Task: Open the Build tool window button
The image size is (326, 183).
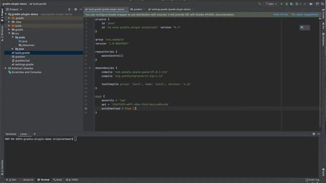Action: (58, 180)
